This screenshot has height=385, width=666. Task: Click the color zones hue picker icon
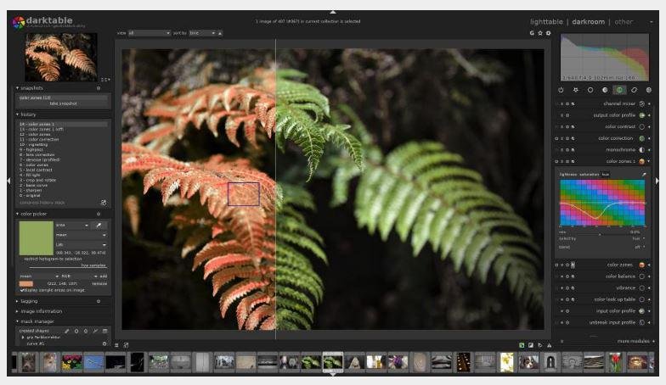click(x=643, y=174)
